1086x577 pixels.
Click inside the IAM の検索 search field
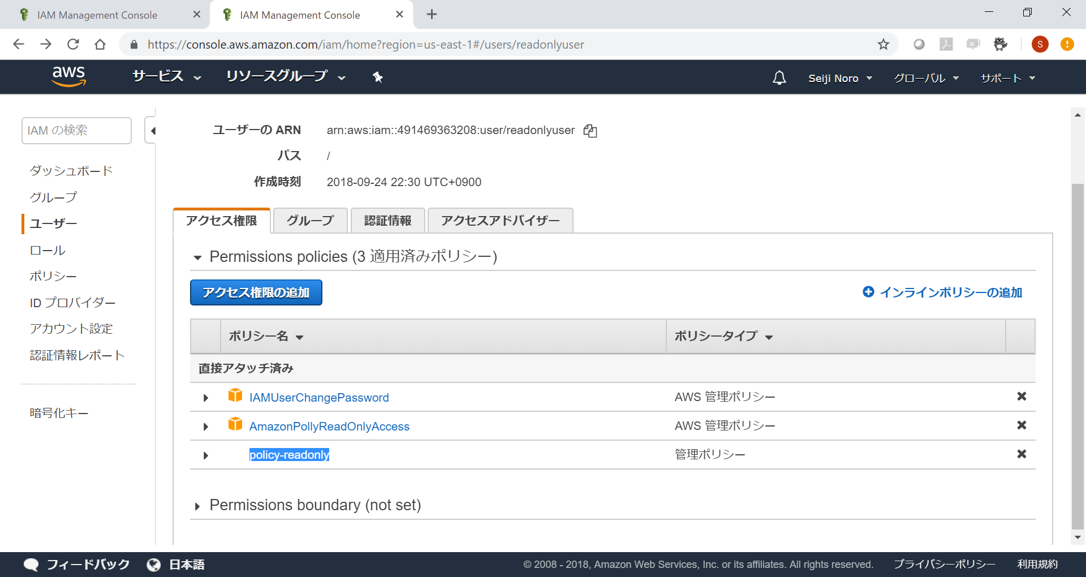pyautogui.click(x=76, y=130)
